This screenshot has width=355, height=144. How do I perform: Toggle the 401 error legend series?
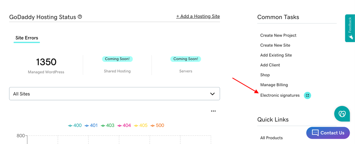pyautogui.click(x=91, y=125)
